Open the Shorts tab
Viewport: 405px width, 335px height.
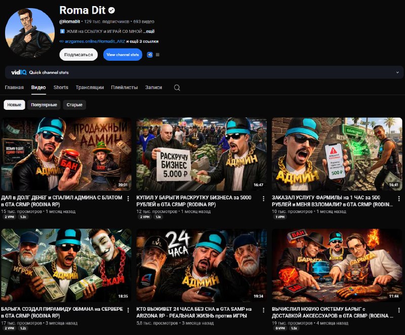click(61, 88)
